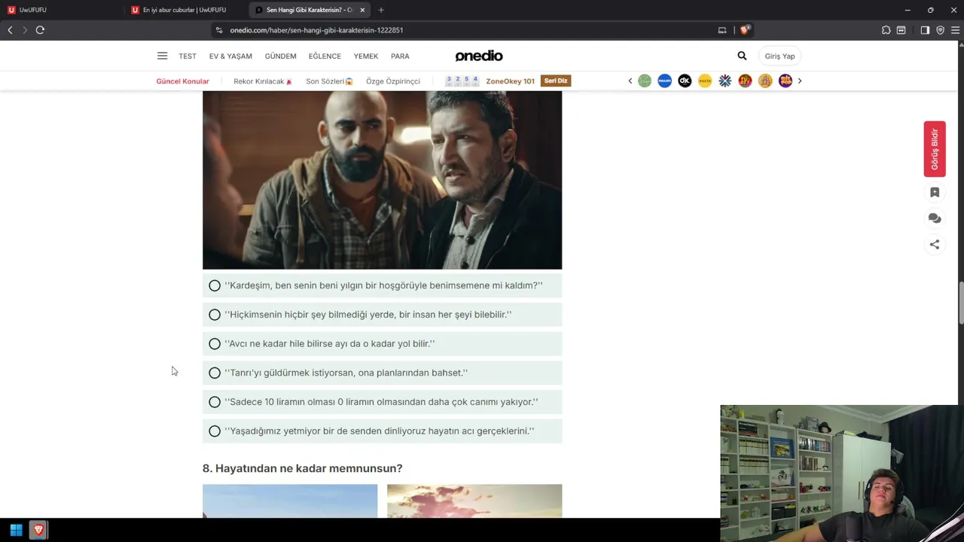The height and width of the screenshot is (542, 964).
Task: Click the Brave taskbar icon
Action: (x=38, y=530)
